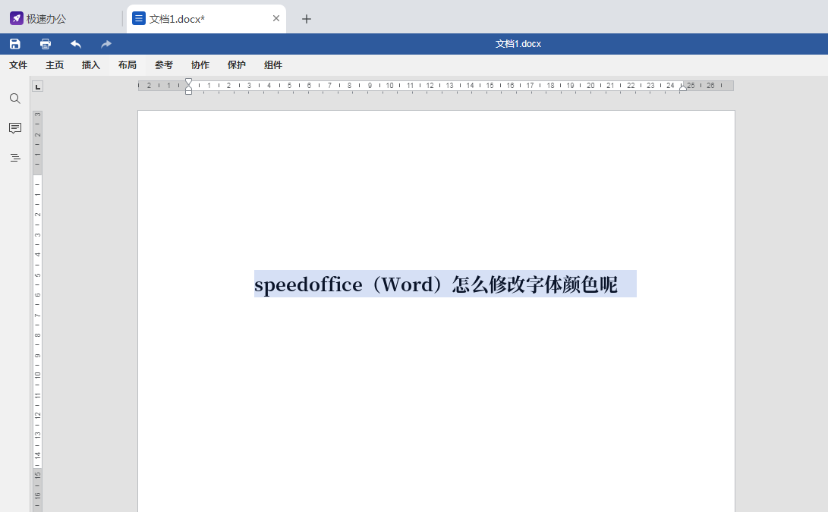Image resolution: width=828 pixels, height=512 pixels.
Task: Click the tab stop selector on the ruler corner
Action: pyautogui.click(x=37, y=86)
